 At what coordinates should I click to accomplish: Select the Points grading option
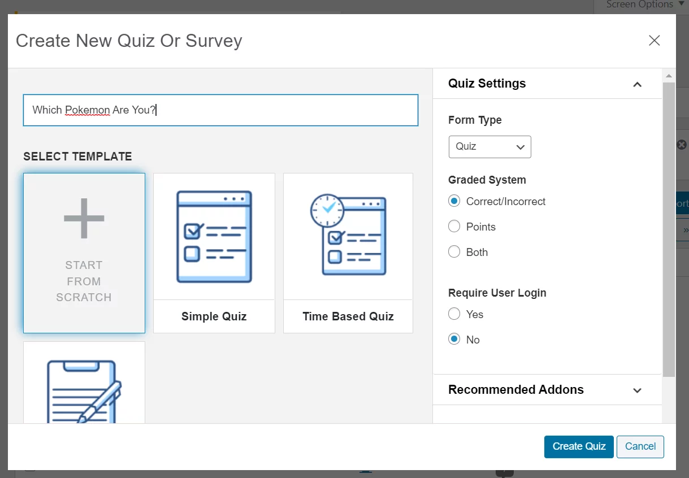click(x=454, y=226)
